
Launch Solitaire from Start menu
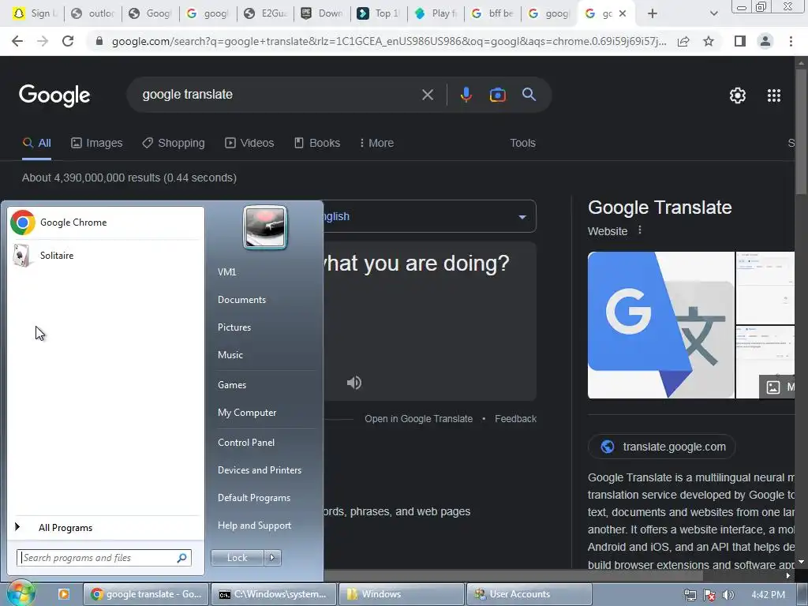coord(105,255)
